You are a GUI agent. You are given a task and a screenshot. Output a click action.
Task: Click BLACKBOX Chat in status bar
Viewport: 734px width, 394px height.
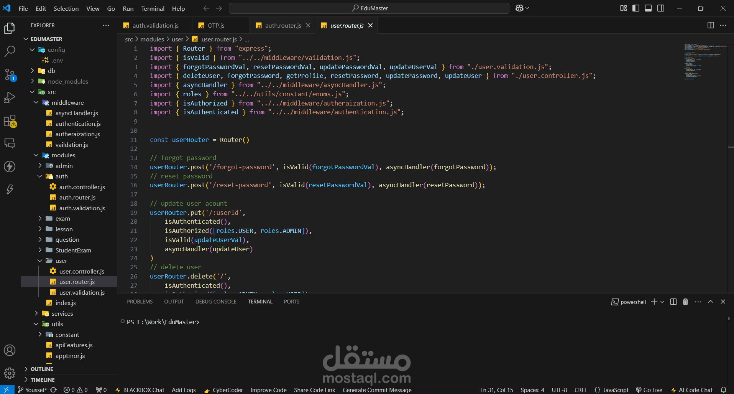click(140, 390)
